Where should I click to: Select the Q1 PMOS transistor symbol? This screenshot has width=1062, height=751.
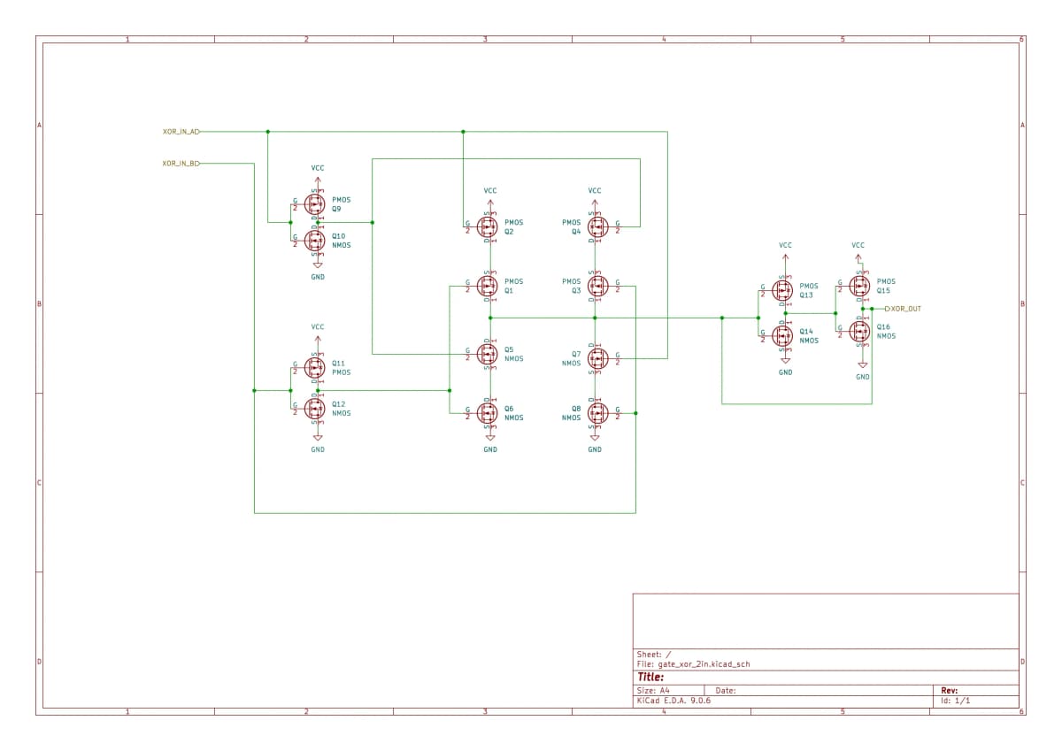tap(487, 286)
